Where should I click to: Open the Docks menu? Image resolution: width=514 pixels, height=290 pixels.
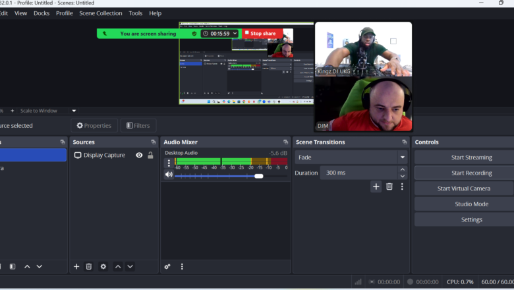pos(42,13)
